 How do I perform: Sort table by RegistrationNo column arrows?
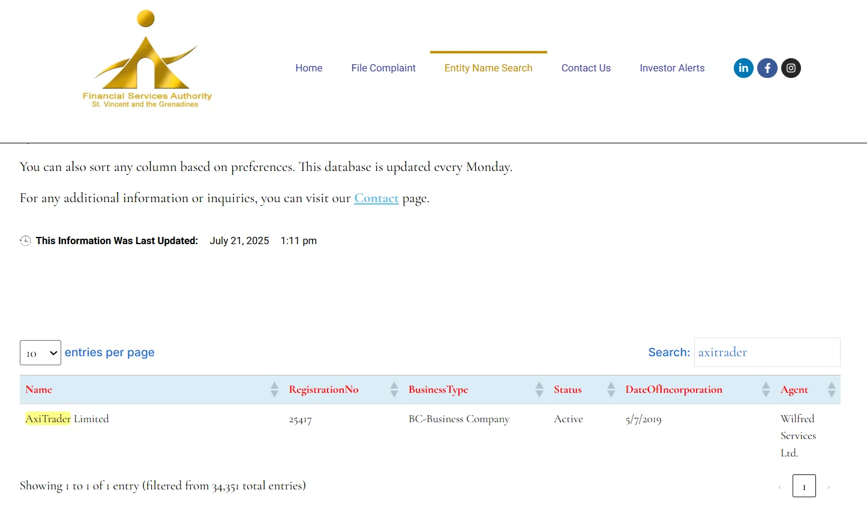pos(394,390)
